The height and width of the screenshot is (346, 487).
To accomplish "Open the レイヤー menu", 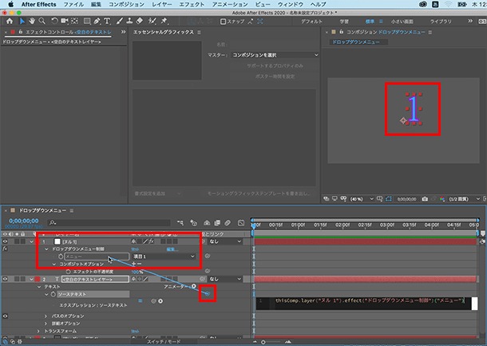I will 162,4.
